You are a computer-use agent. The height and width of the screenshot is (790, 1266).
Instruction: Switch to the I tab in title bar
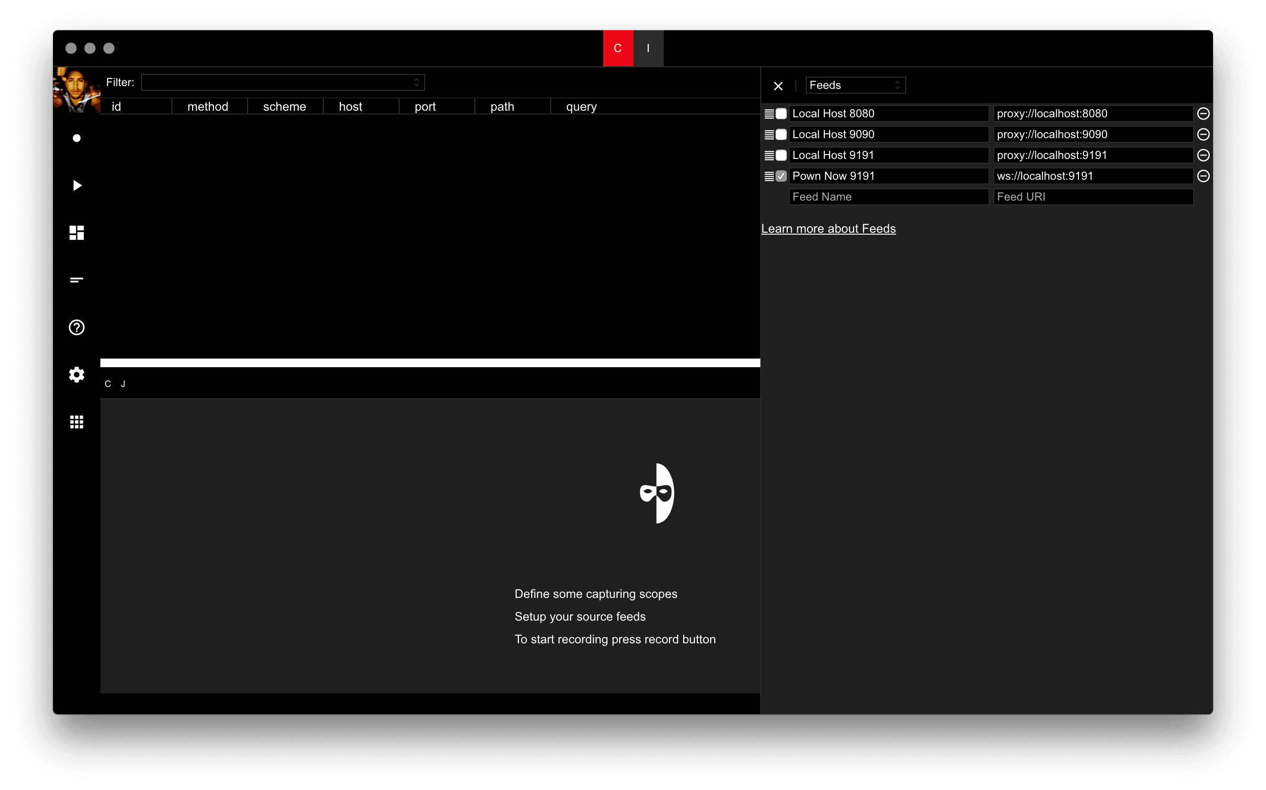tap(648, 48)
